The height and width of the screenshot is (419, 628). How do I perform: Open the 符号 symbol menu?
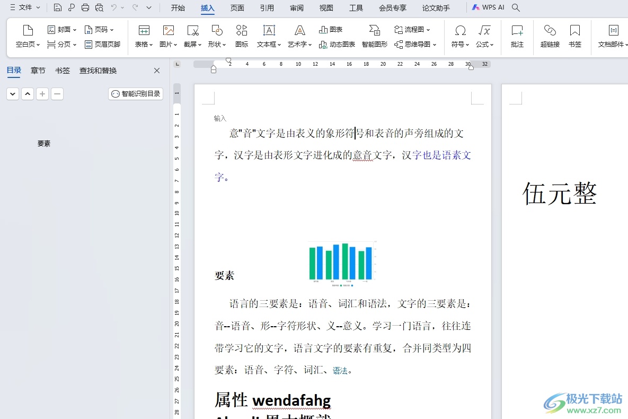click(460, 36)
